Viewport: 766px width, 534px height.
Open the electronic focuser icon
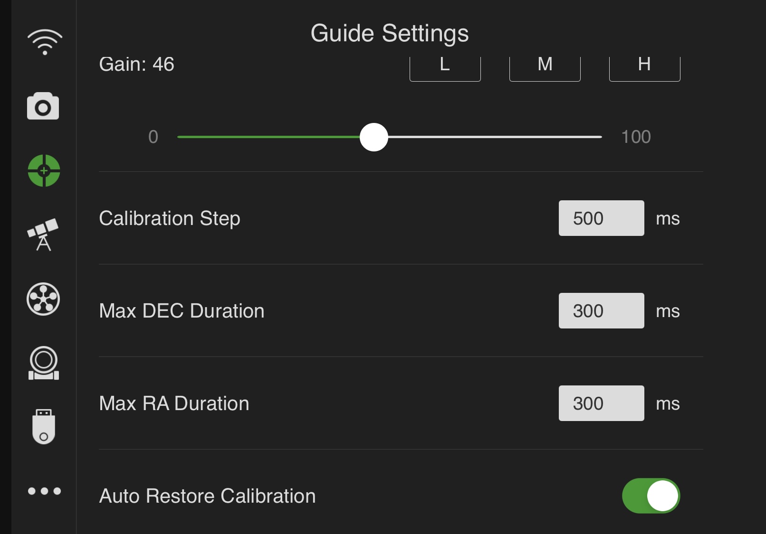44,363
